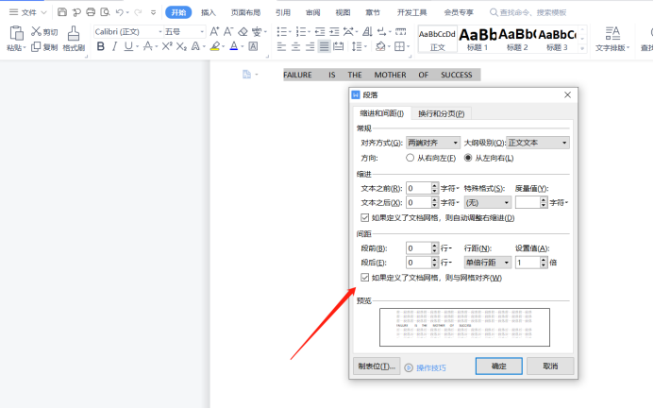Click the Increase Indent icon
654x409 pixels.
pyautogui.click(x=334, y=31)
